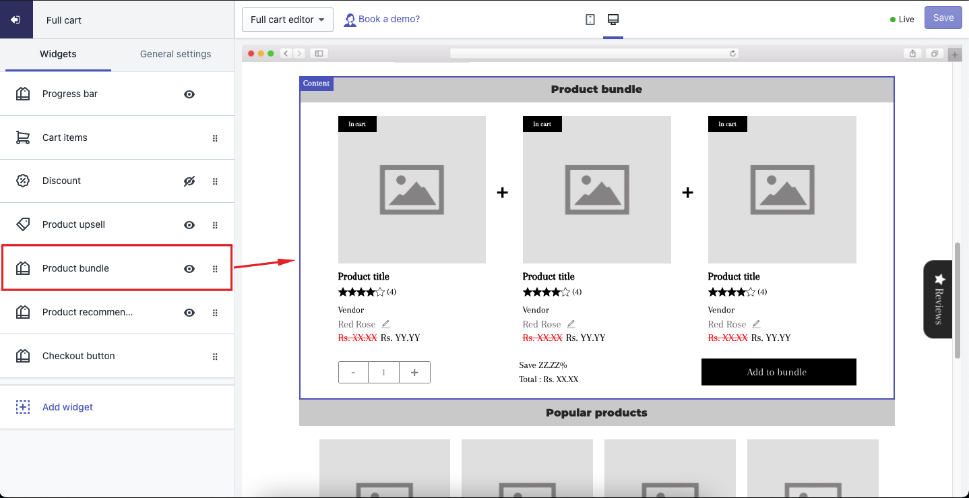This screenshot has height=498, width=969.
Task: Open the Book a demo link
Action: (389, 19)
